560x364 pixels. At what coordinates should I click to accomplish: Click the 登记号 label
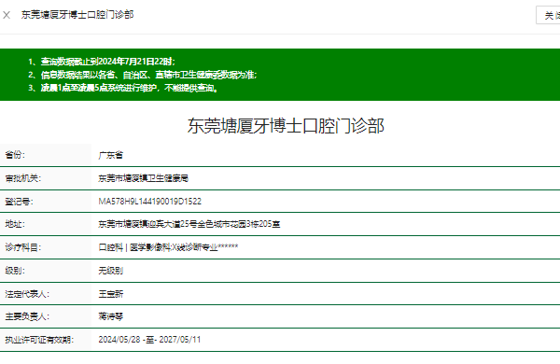[19, 202]
